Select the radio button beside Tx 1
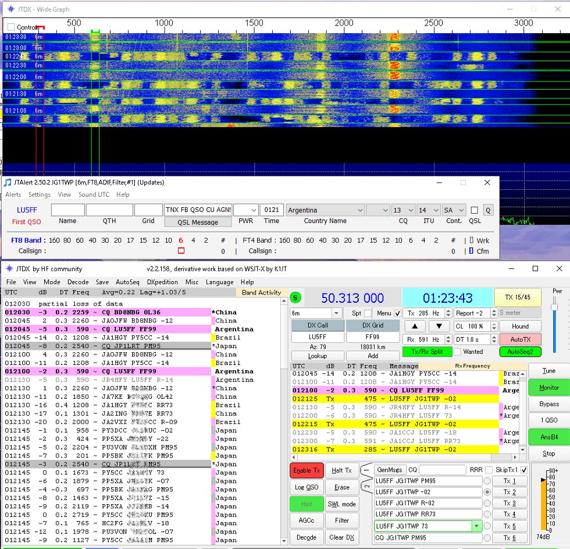The image size is (570, 549). pyautogui.click(x=487, y=481)
